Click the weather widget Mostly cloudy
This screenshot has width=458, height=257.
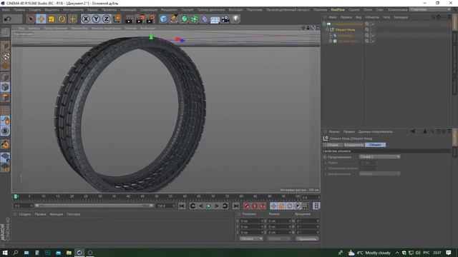click(x=369, y=253)
